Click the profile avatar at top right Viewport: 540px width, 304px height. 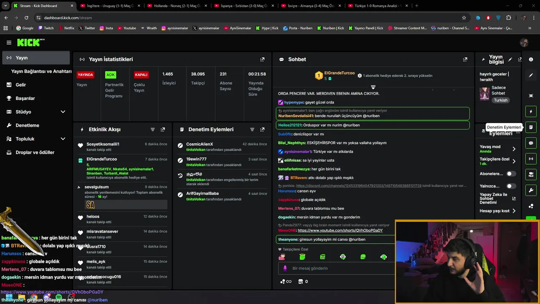coord(524,43)
